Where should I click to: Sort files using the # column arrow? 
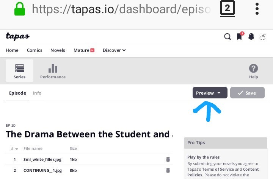pos(14,149)
